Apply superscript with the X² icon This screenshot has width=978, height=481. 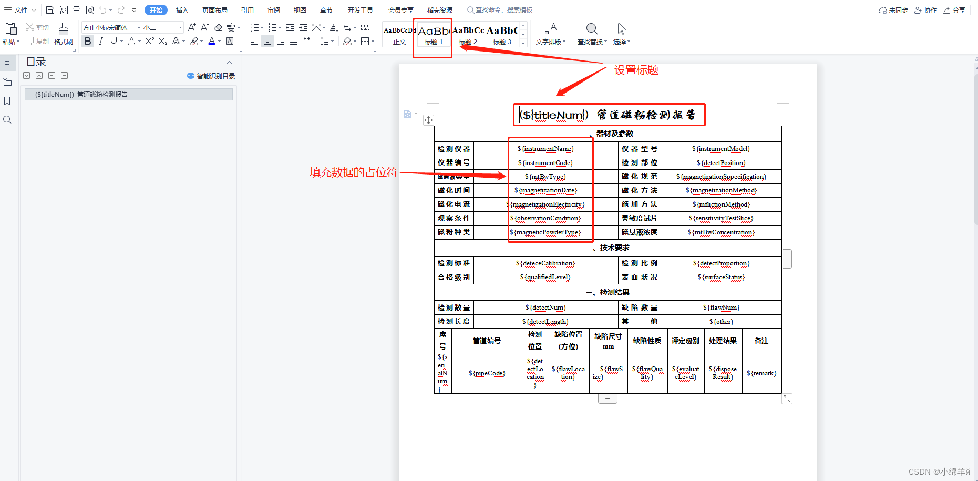click(150, 41)
